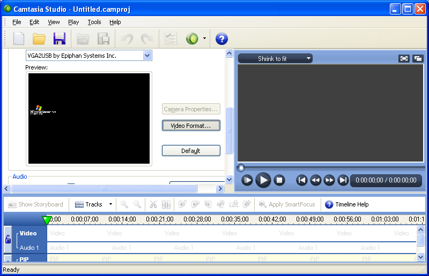Detach the video preview window
The image size is (429, 276).
pyautogui.click(x=417, y=59)
